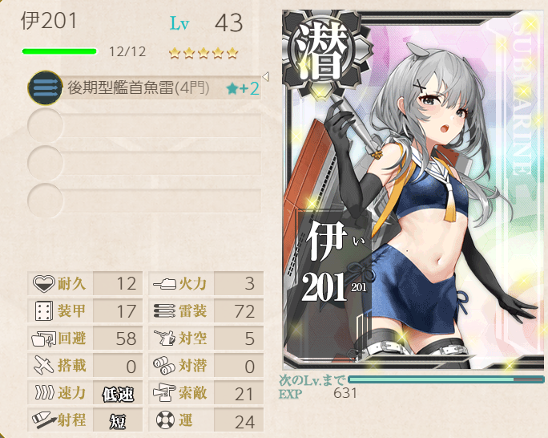
Task: Open the second empty equipment slot
Action: click(x=144, y=125)
